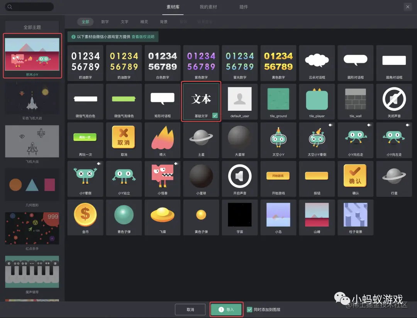Choose the 小Y晕倒 sprite
The width and height of the screenshot is (417, 318).
(85, 179)
